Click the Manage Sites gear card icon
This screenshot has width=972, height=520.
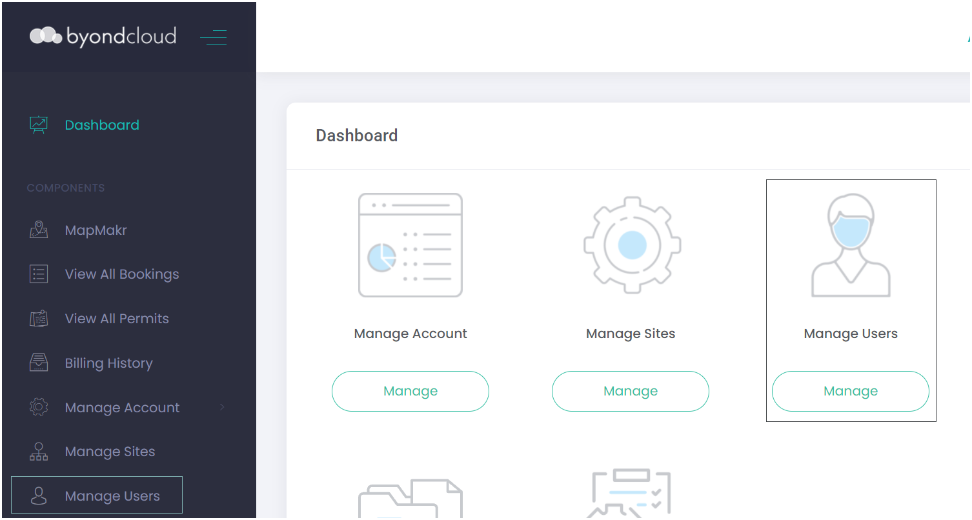[x=633, y=245]
